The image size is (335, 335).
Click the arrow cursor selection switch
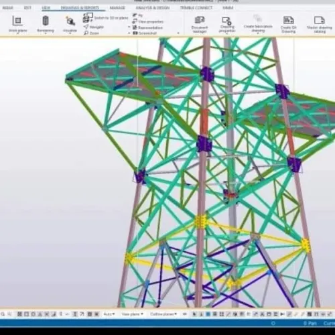pyautogui.click(x=194, y=314)
